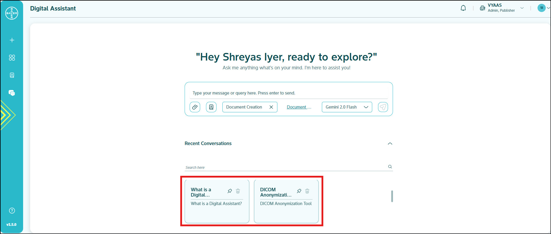Click the conversations list scrollbar
Viewport: 551px width, 234px height.
(x=392, y=196)
